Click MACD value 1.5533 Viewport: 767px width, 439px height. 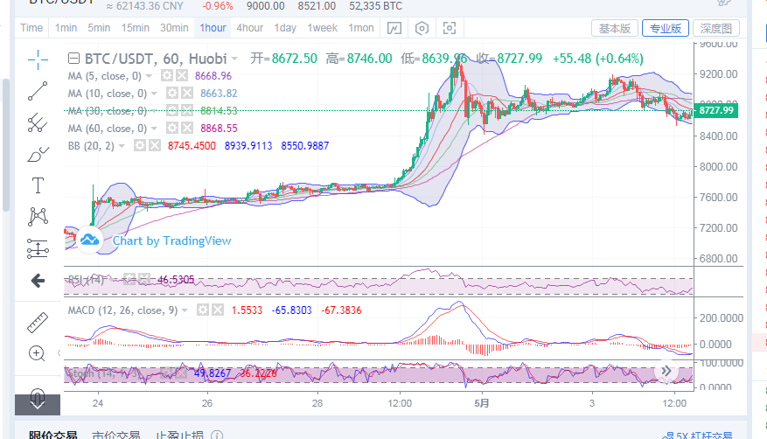click(x=247, y=310)
